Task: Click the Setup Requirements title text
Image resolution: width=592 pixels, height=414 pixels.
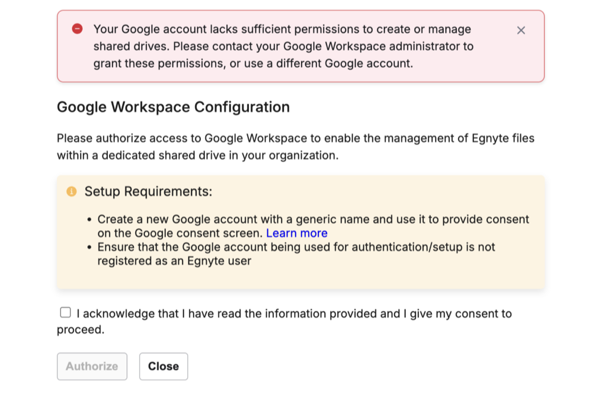Action: pyautogui.click(x=148, y=191)
